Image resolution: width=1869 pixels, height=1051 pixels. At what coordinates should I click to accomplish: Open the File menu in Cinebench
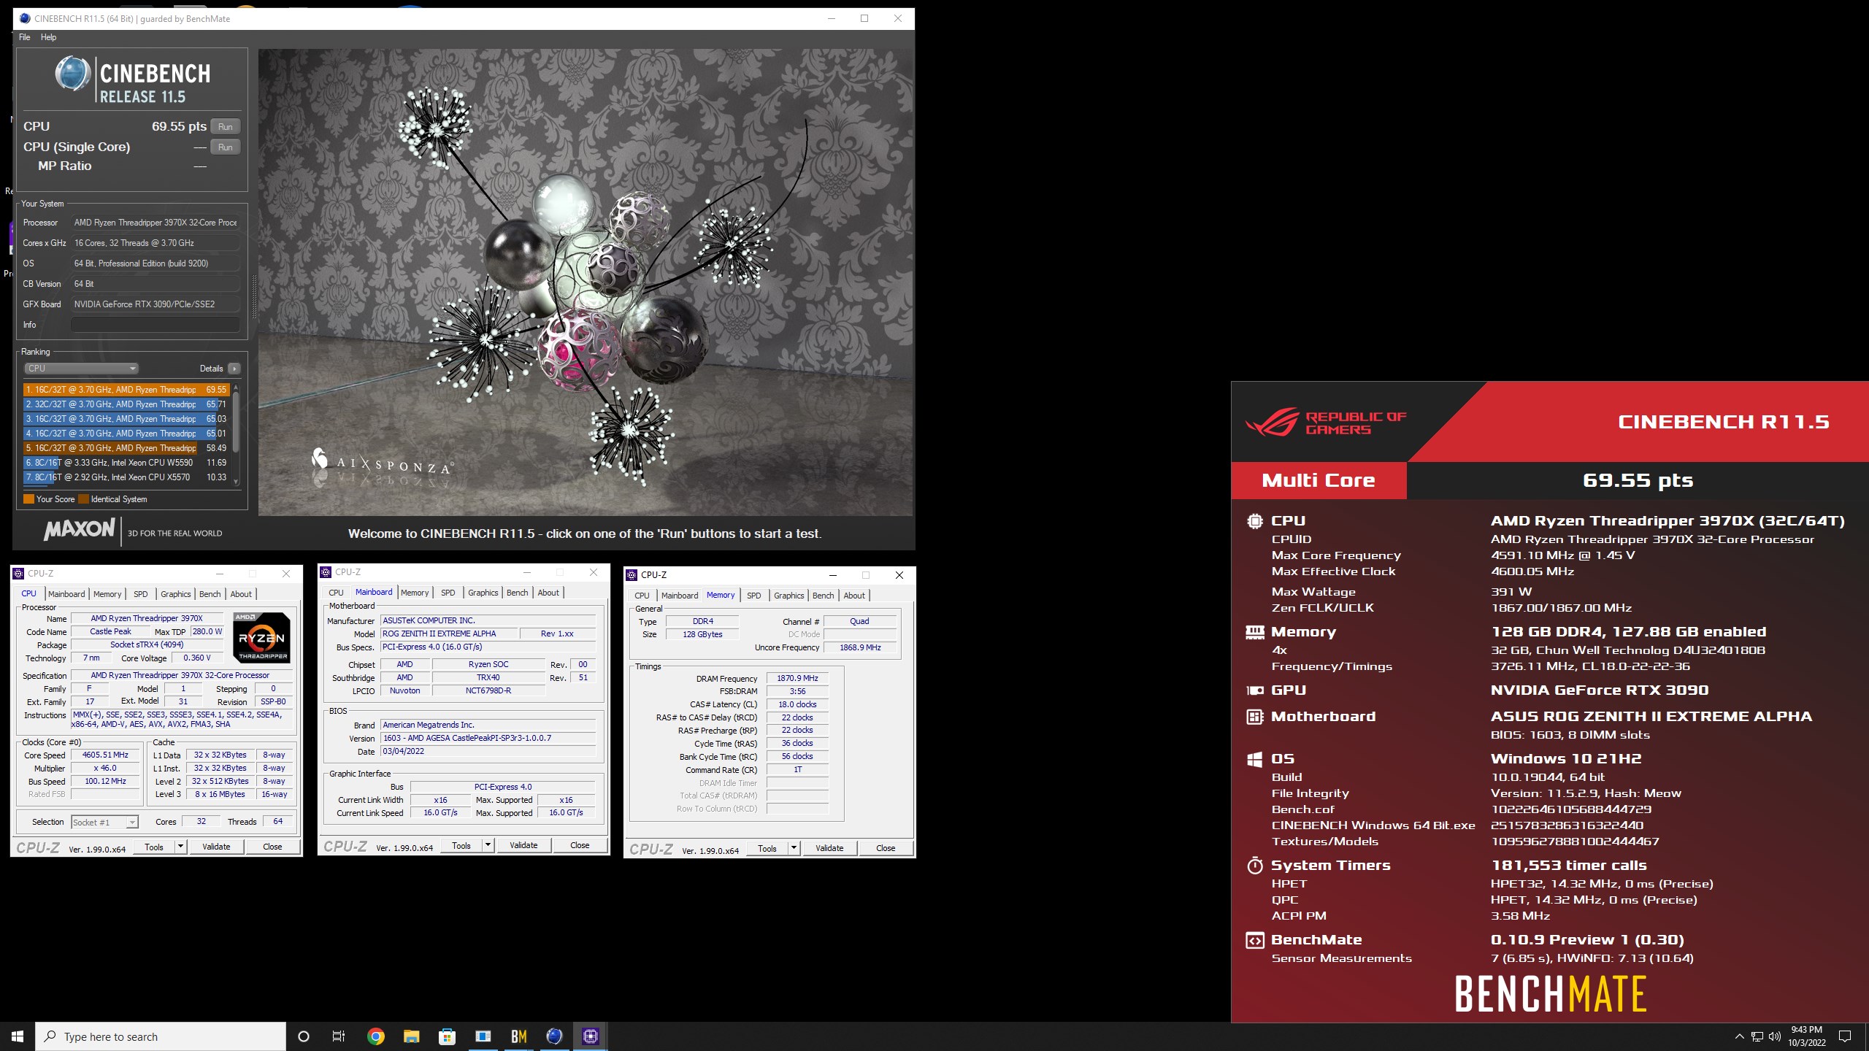(25, 37)
